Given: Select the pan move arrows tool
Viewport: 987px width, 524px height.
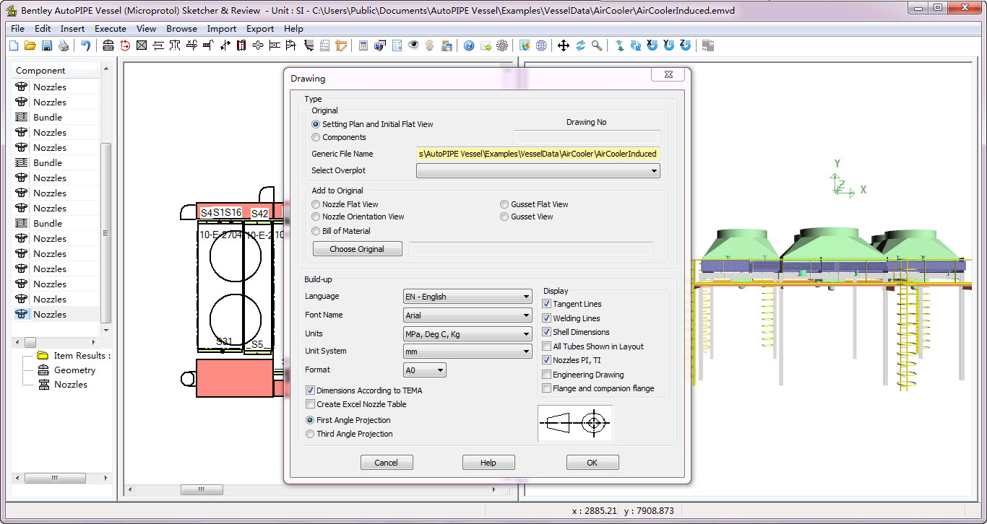Looking at the screenshot, I should (x=564, y=45).
